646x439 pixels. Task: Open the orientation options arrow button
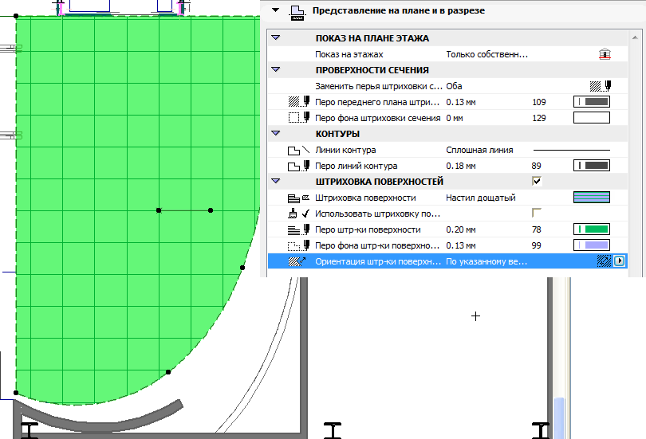tap(619, 261)
